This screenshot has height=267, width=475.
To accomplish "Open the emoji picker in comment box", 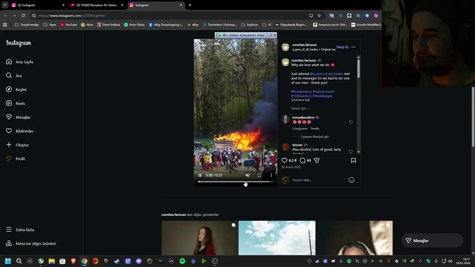I will point(351,180).
